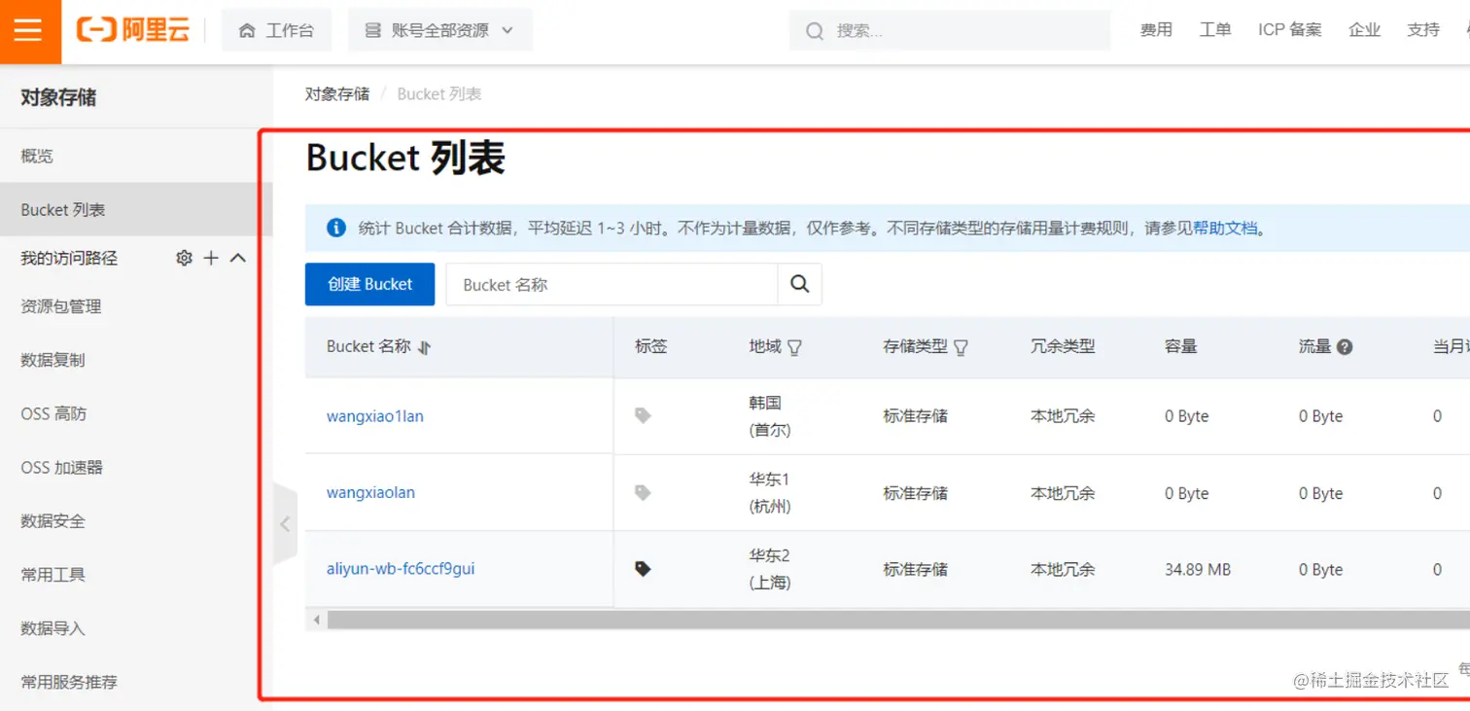
Task: Open ICP 备案 in the top navigation
Action: 1290,30
